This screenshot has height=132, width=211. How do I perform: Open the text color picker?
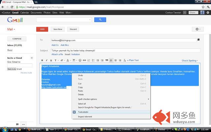point(68,60)
